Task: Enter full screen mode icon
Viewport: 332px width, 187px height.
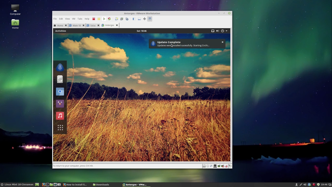Action: point(144,19)
